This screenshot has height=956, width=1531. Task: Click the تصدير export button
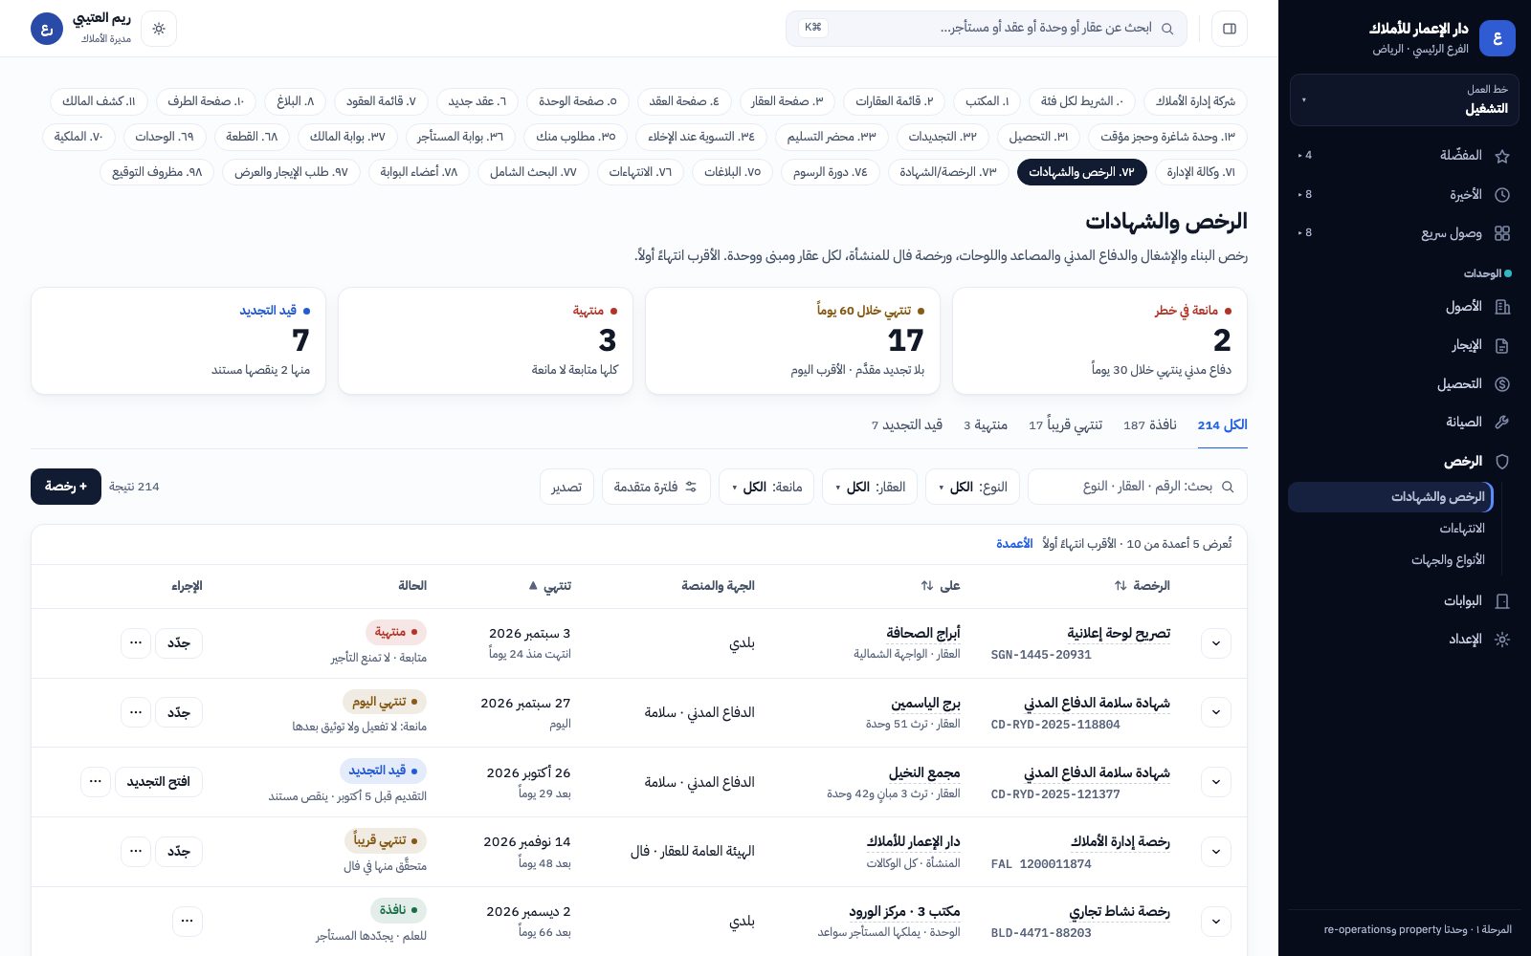566,487
